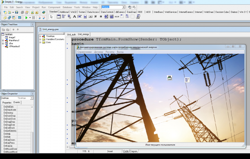Pick the Button component in palette
This screenshot has height=159, width=250.
pyautogui.click(x=91, y=16)
